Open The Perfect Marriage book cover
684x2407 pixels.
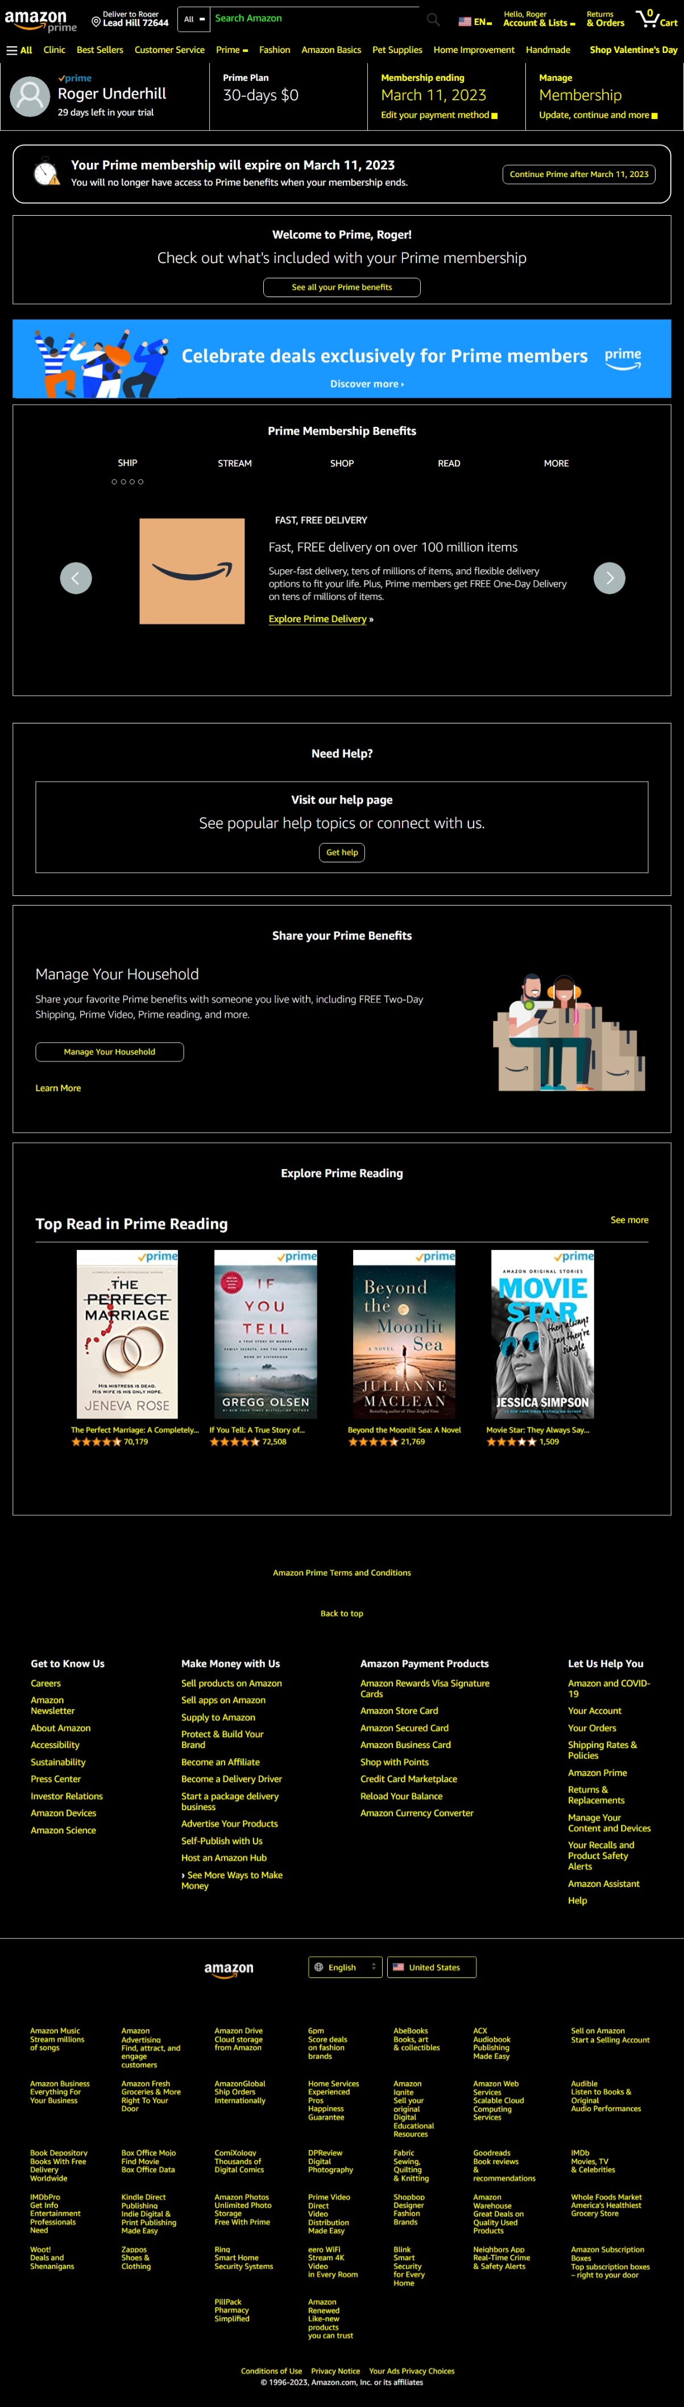[x=127, y=1334]
